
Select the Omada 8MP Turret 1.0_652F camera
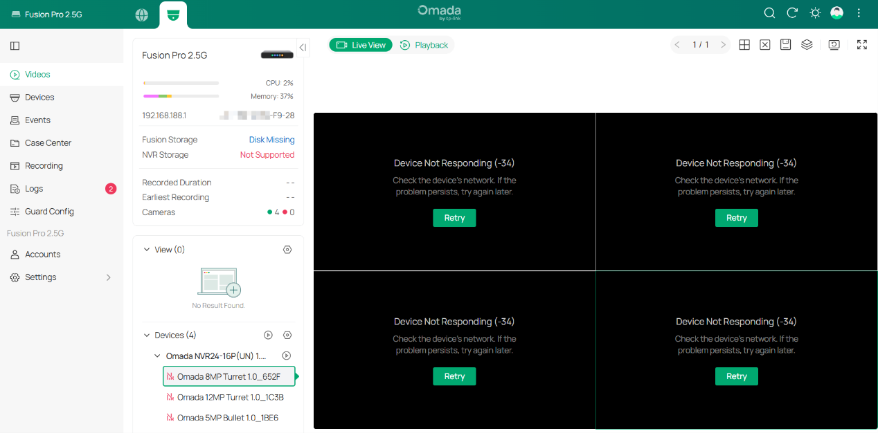click(229, 376)
